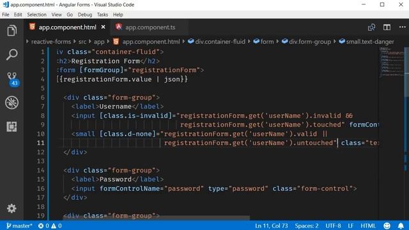Screen dimensions: 409x230
Task: Select app folder in breadcrumb
Action: tap(99, 42)
